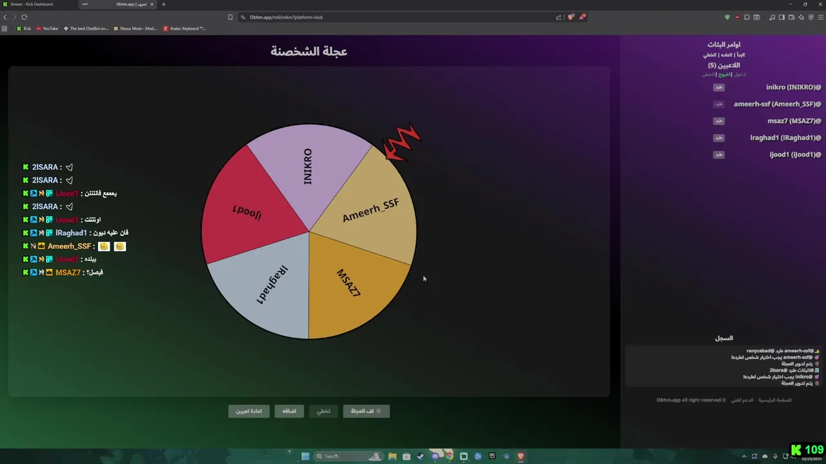Select the lRaghad1 wheel segment
This screenshot has height=464, width=826.
(x=272, y=285)
